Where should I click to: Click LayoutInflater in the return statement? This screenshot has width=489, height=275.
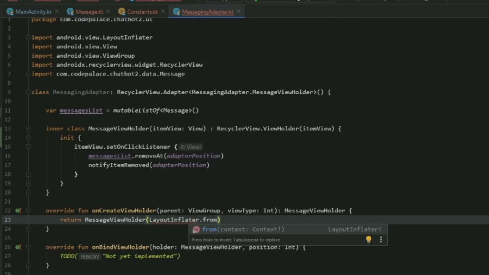(x=174, y=220)
